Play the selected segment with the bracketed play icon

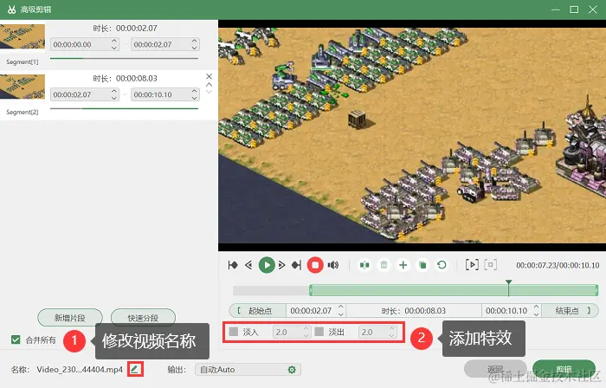pos(472,265)
